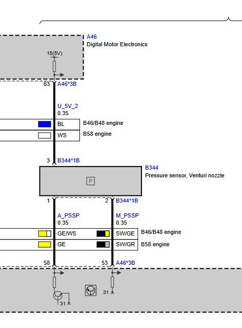Click the P pressure sensor symbol

tap(91, 181)
